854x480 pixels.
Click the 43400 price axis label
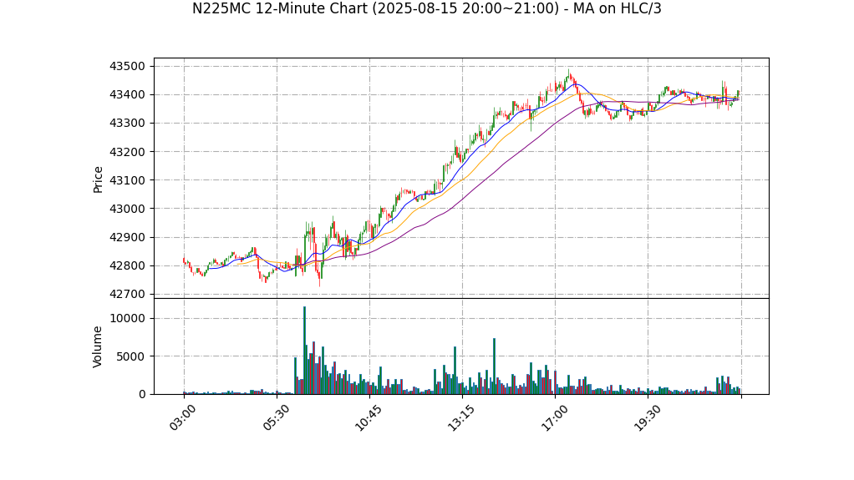point(128,94)
